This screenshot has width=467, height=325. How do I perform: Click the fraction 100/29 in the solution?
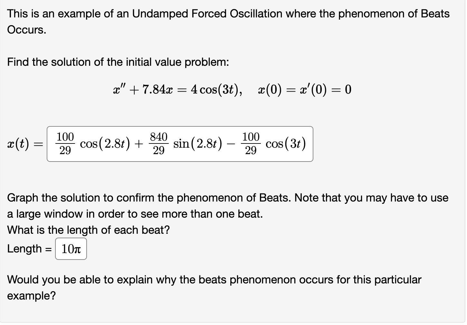pos(65,144)
